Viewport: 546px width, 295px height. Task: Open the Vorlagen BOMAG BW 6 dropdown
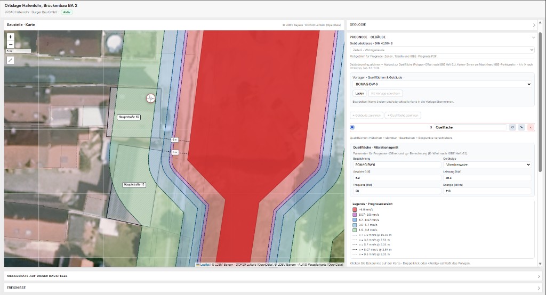[x=442, y=84]
